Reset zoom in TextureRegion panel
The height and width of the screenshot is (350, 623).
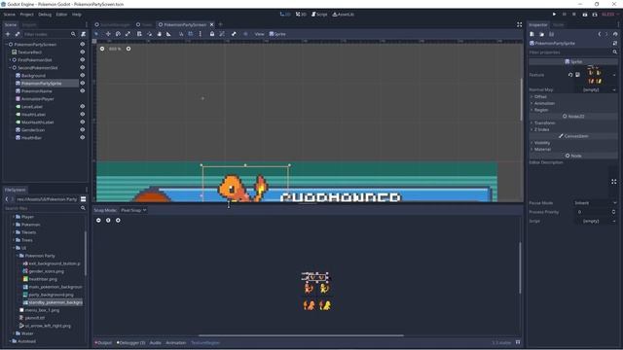click(x=108, y=221)
